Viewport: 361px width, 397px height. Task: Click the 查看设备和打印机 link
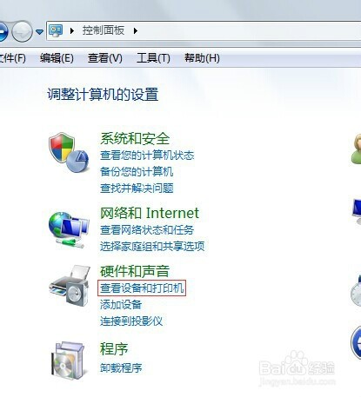[142, 288]
